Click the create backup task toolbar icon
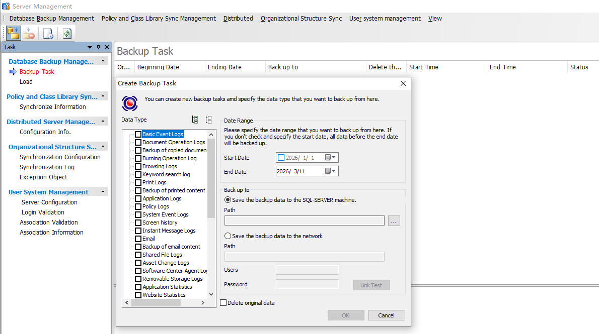 click(14, 34)
